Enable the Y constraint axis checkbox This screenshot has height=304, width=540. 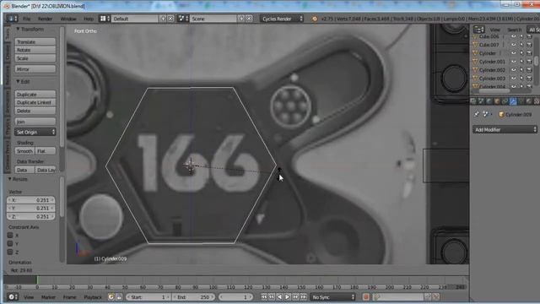pos(10,243)
